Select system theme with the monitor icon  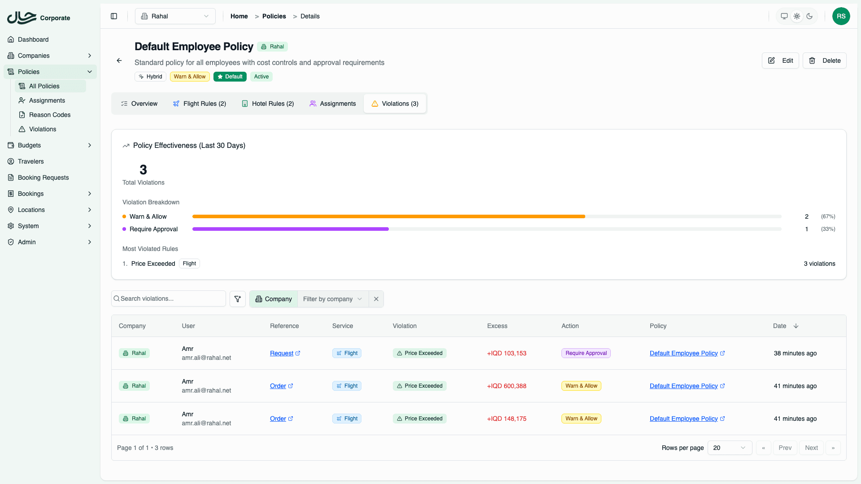[784, 16]
